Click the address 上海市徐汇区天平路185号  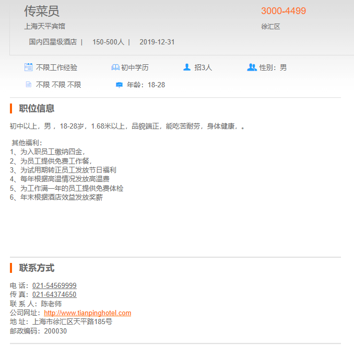72,321
